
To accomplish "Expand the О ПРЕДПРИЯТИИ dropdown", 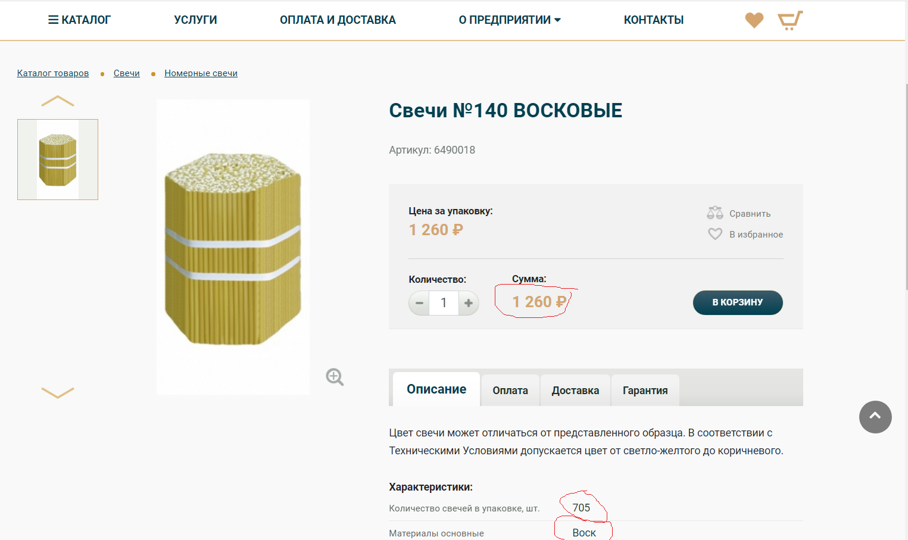I will [510, 20].
